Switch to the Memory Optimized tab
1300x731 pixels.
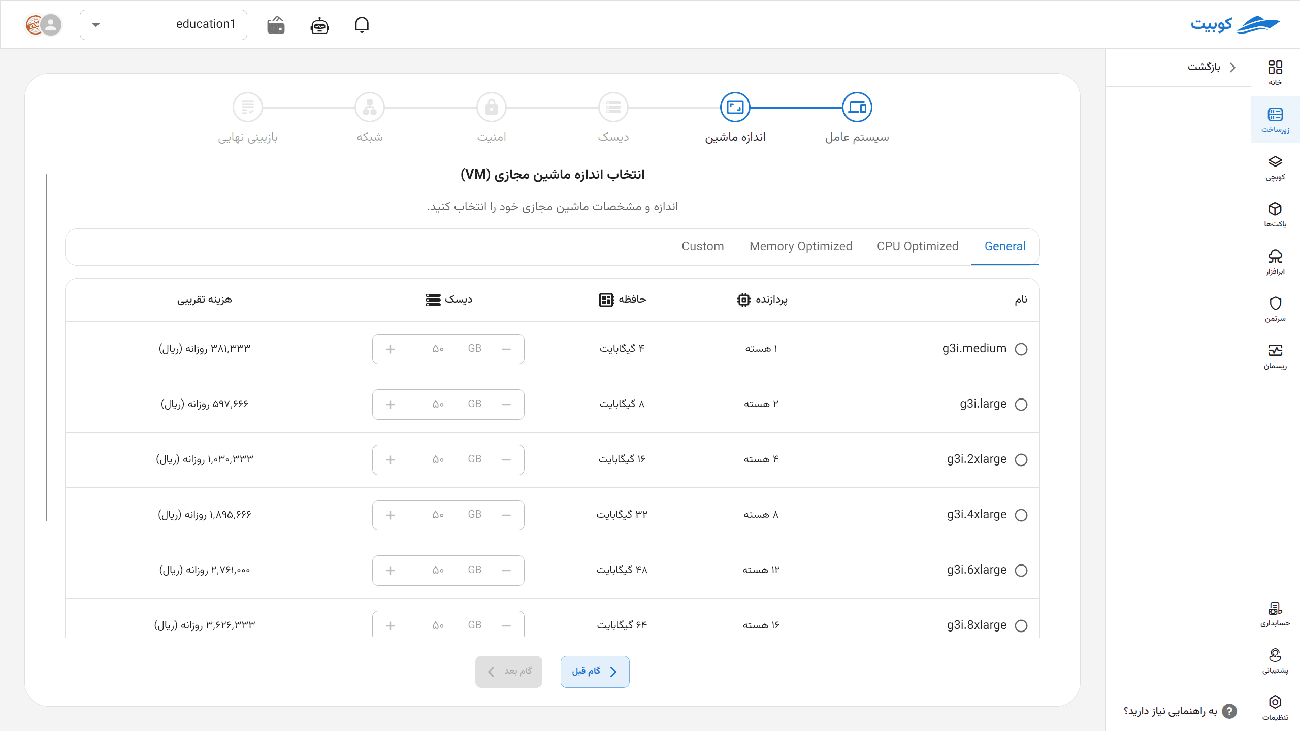coord(801,246)
